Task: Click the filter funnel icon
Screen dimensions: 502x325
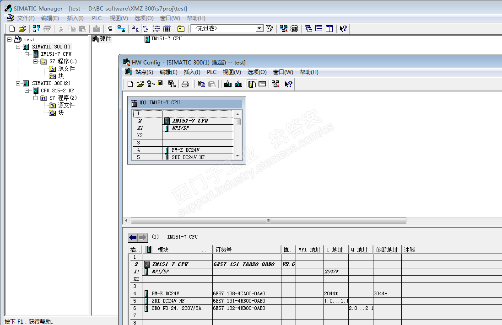Action: [x=270, y=29]
